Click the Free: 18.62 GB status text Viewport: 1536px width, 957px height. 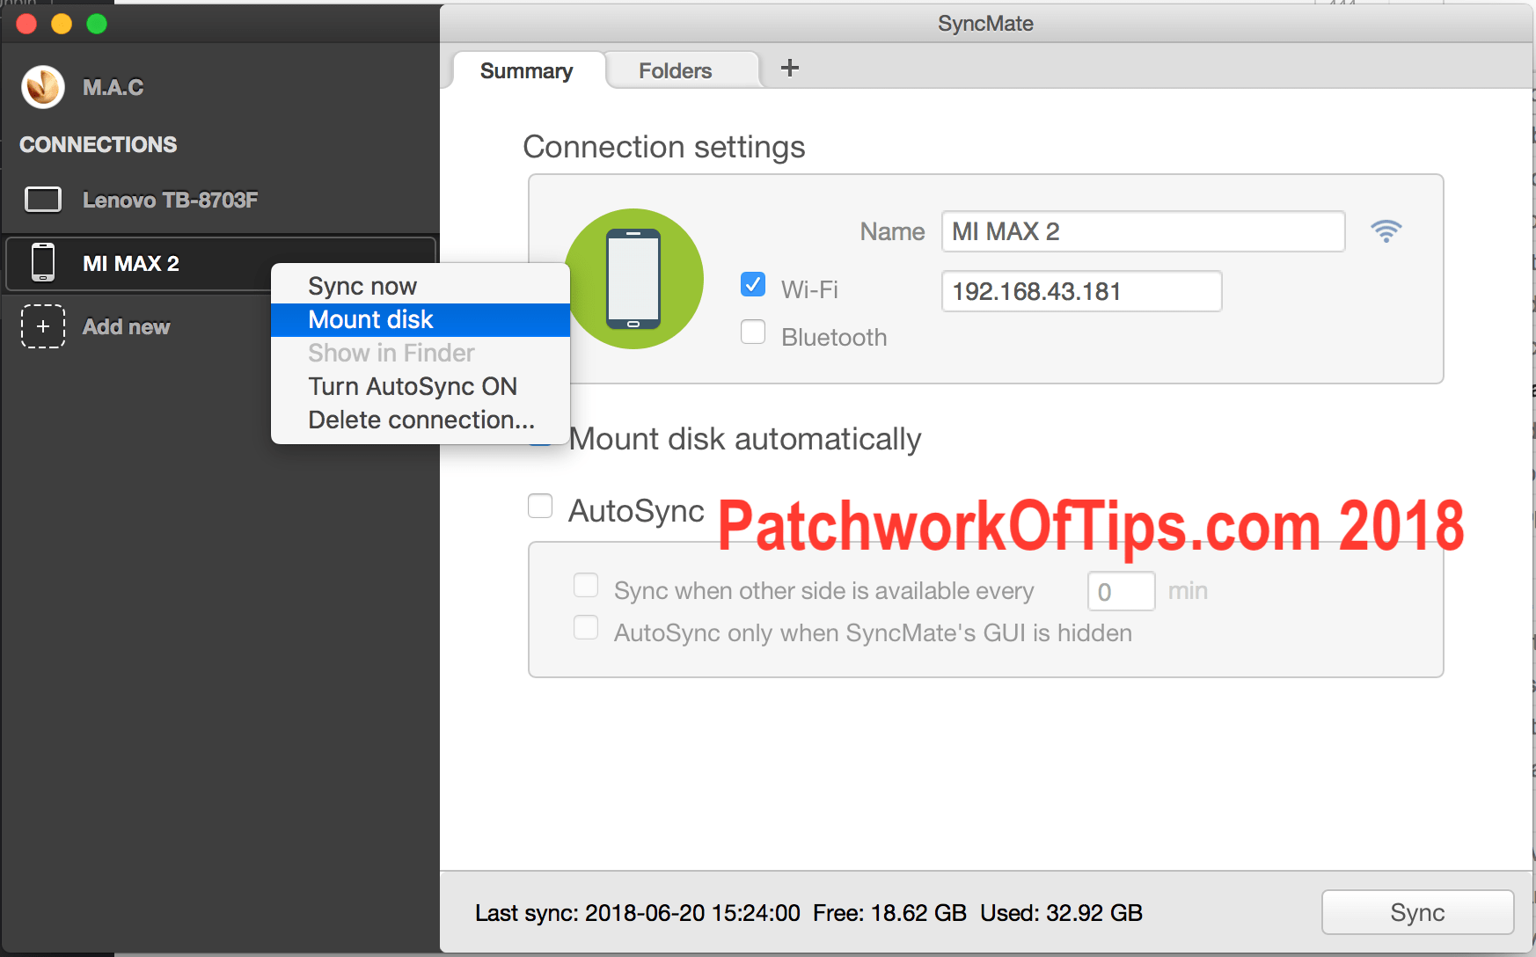tap(889, 913)
